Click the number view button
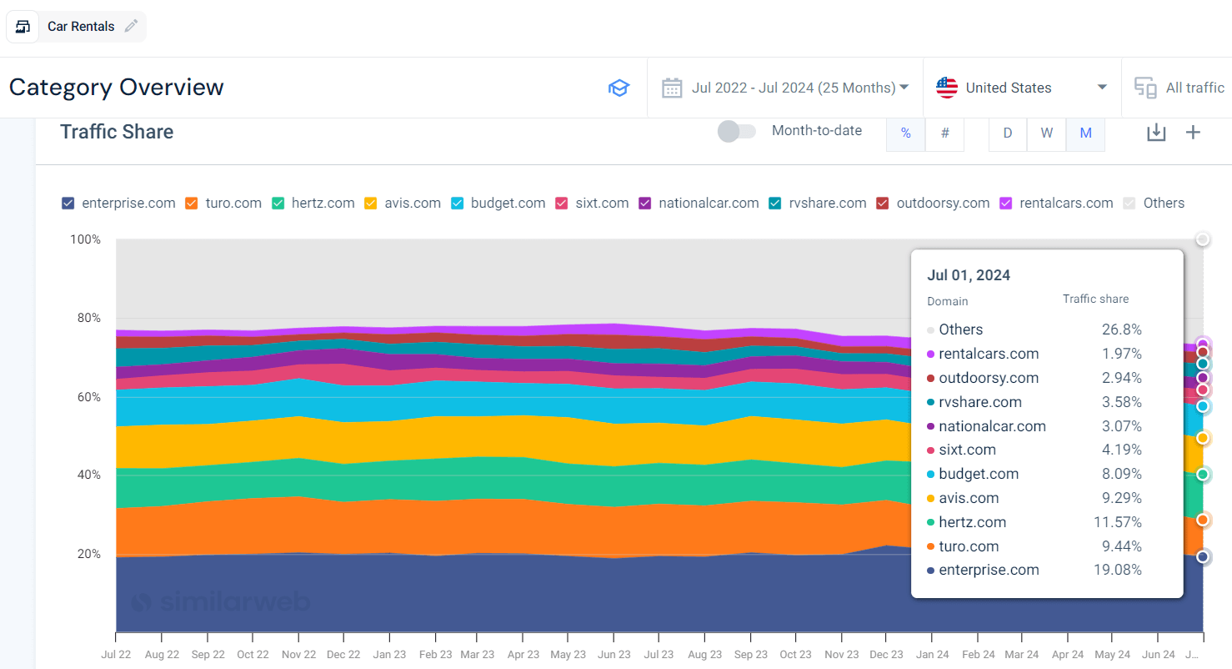Image resolution: width=1232 pixels, height=669 pixels. tap(944, 133)
